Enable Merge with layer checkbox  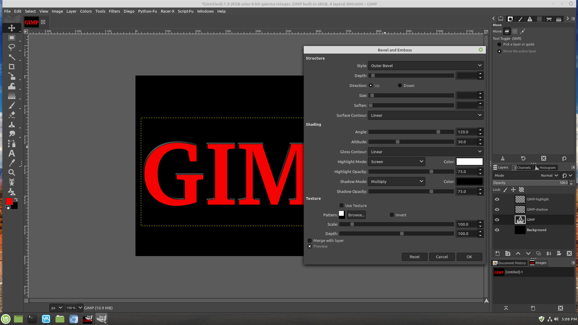click(309, 240)
